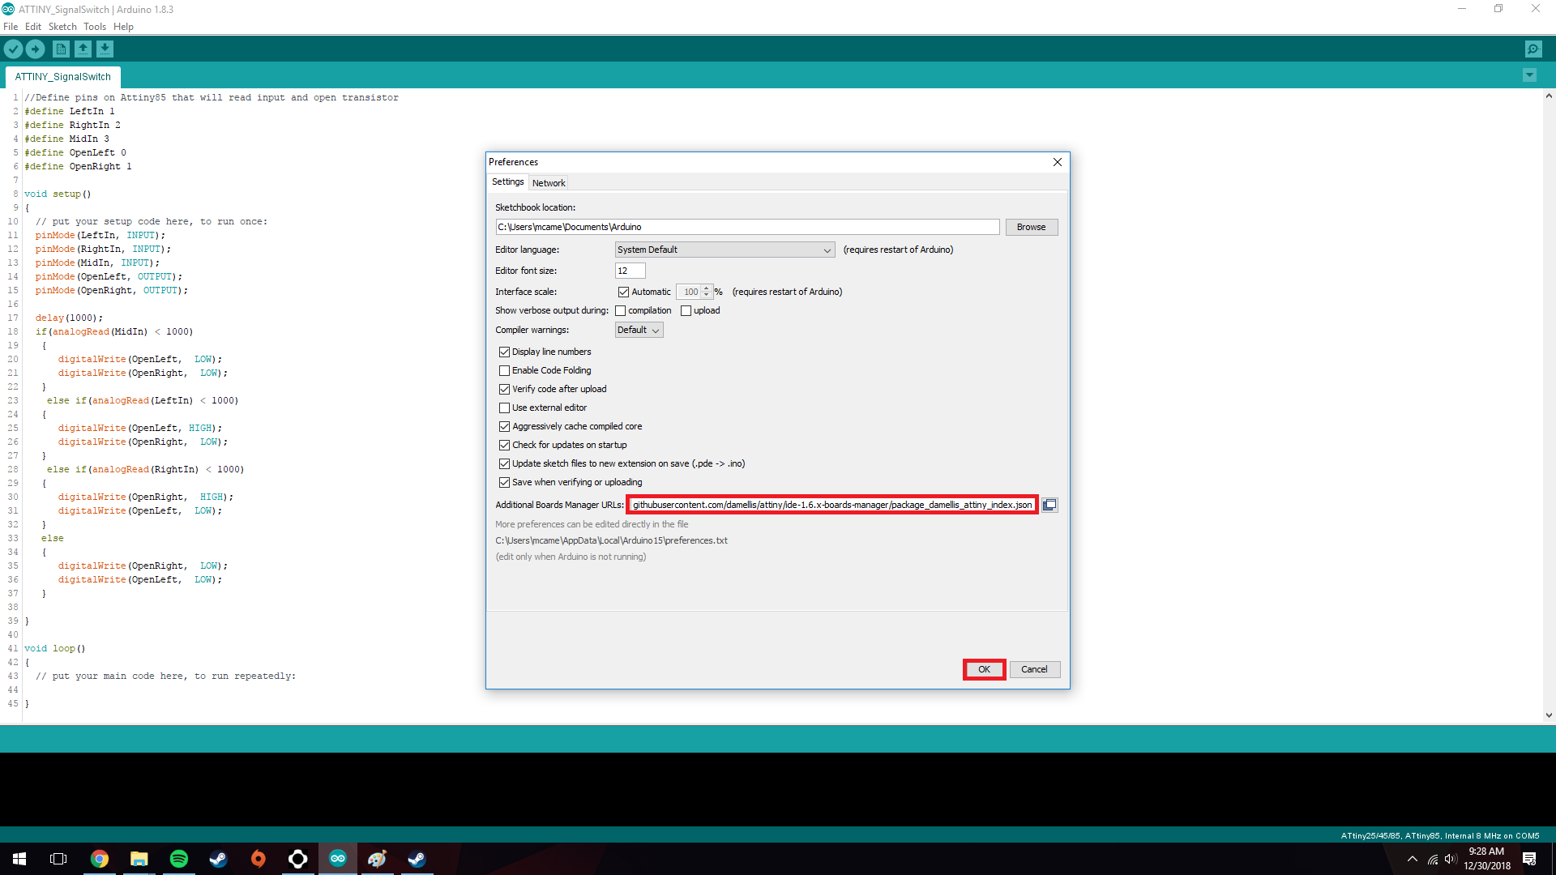Click OK to save preferences
Image resolution: width=1556 pixels, height=875 pixels.
984,669
